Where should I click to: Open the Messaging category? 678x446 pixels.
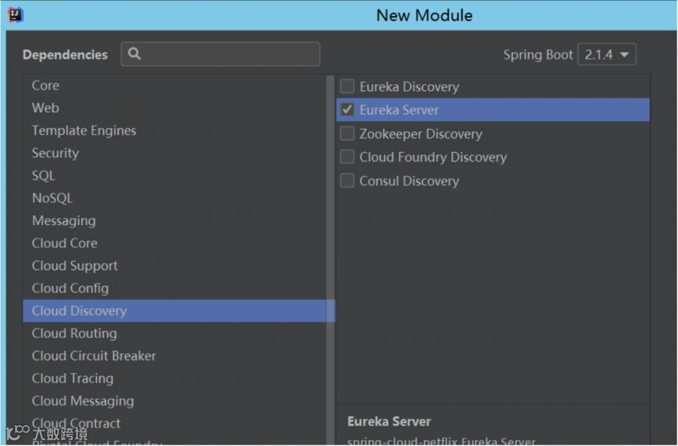(x=175, y=220)
